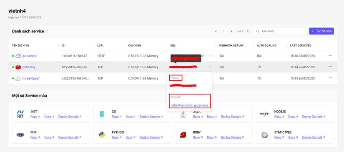This screenshot has width=344, height=152.
Task: Go to next page arrow
Action: point(231,31)
